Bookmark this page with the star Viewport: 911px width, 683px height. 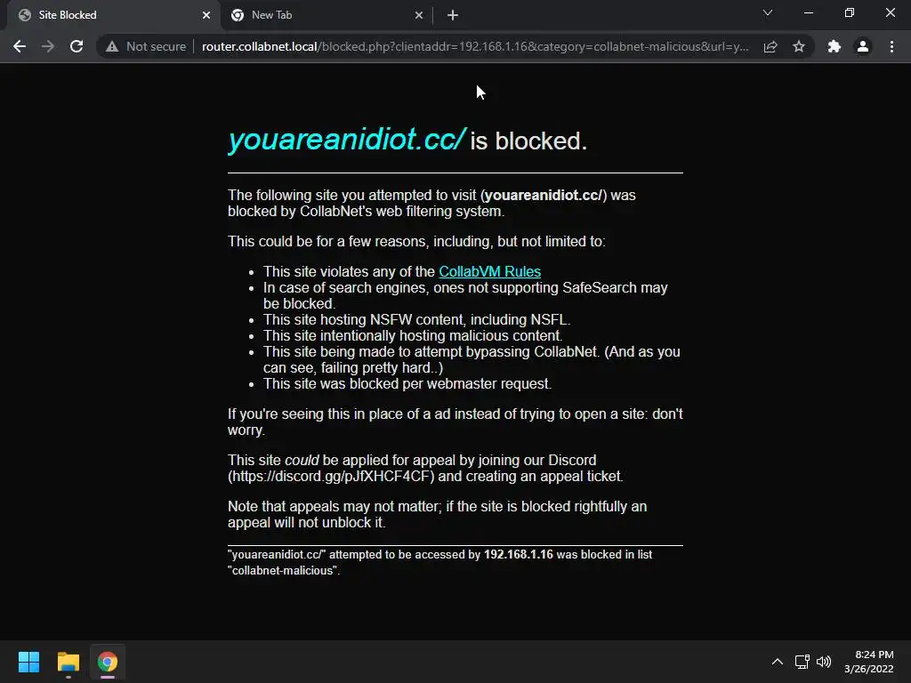[x=799, y=46]
